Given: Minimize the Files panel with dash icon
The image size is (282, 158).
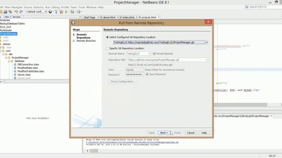Looking at the screenshot, I should (x=80, y=17).
